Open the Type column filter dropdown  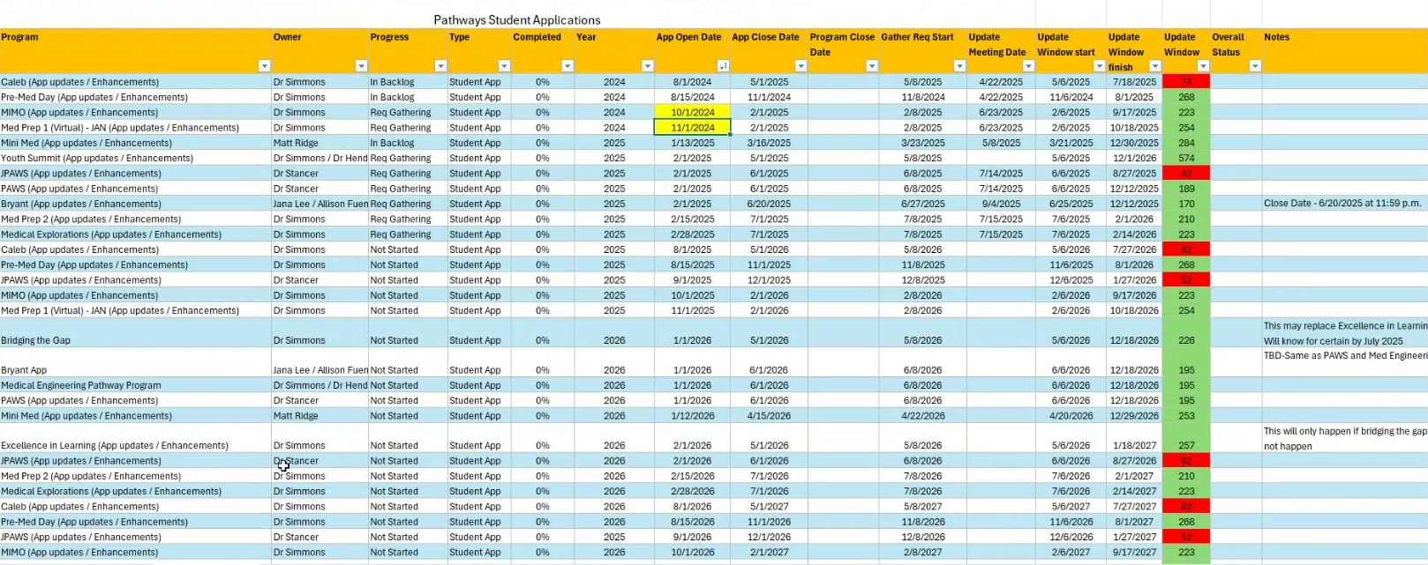pos(504,66)
